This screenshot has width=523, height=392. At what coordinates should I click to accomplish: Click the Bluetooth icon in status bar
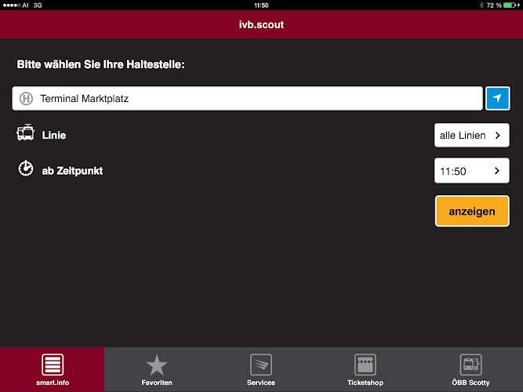point(481,5)
